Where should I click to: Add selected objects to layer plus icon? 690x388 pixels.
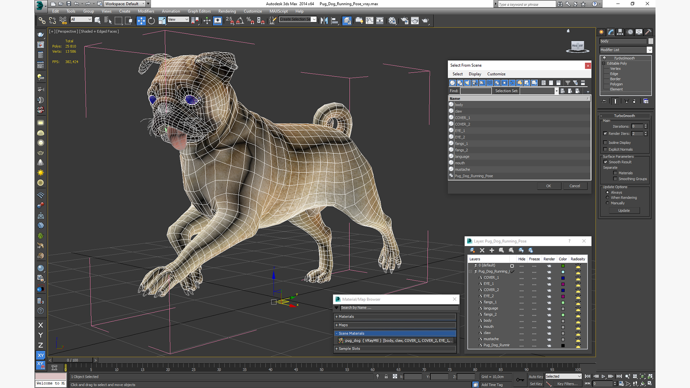click(492, 250)
